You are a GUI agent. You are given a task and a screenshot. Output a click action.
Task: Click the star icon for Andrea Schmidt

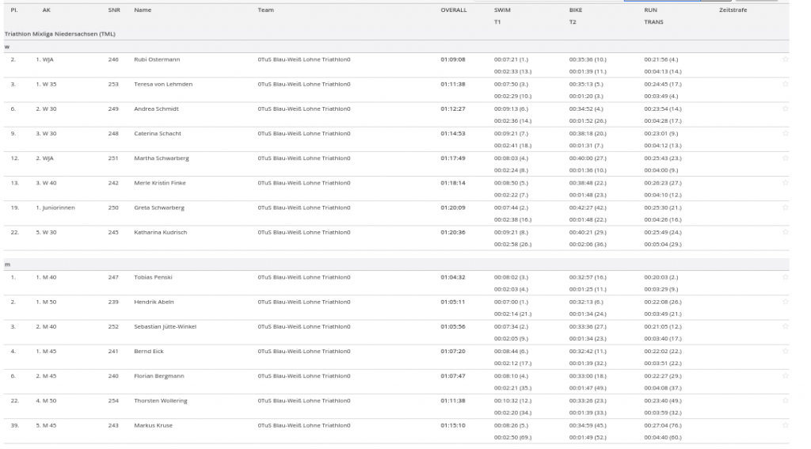[x=785, y=108]
